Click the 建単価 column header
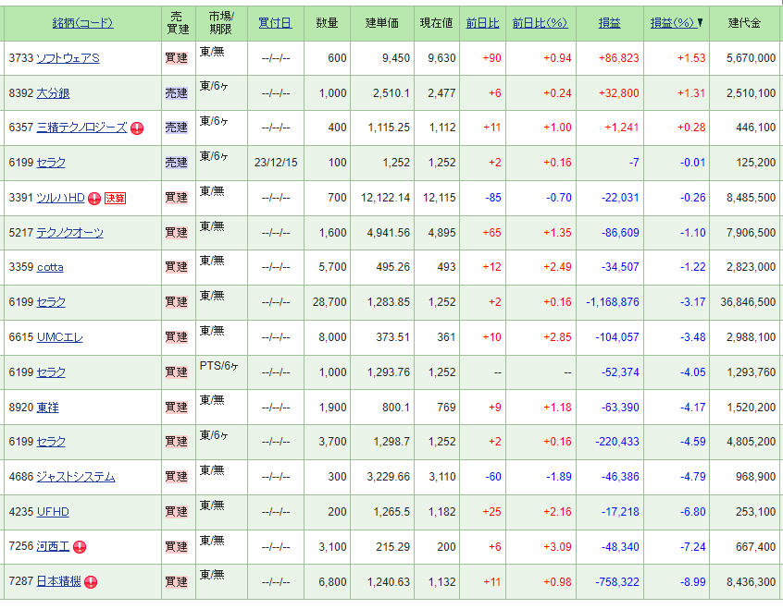 [x=382, y=23]
